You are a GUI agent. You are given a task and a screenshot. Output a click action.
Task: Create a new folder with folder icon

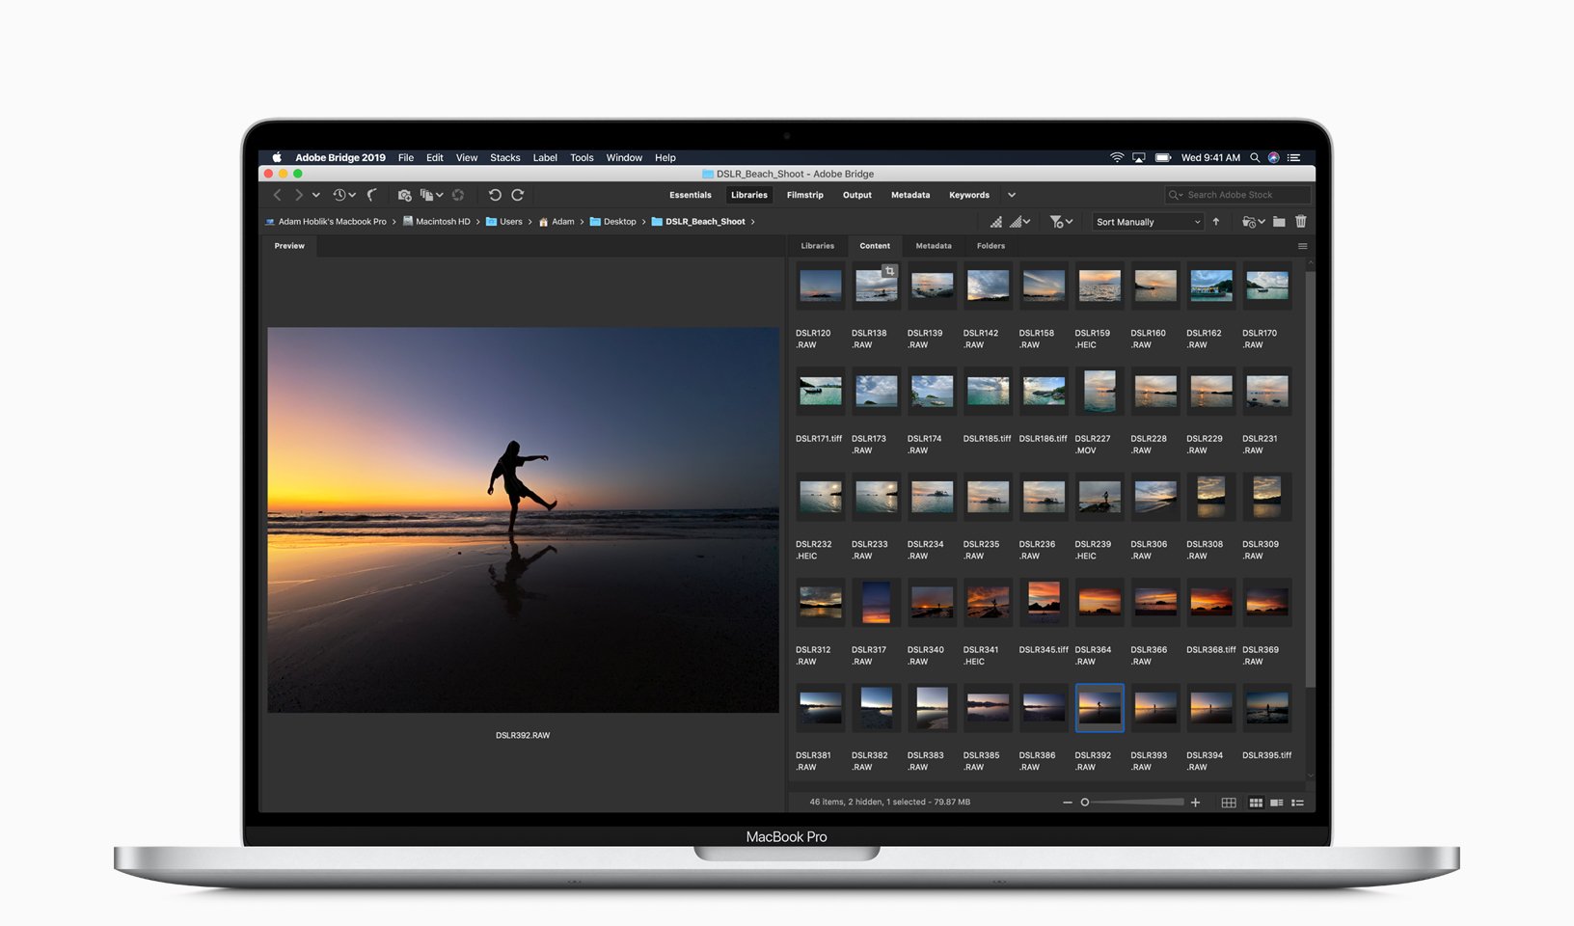click(x=1279, y=222)
